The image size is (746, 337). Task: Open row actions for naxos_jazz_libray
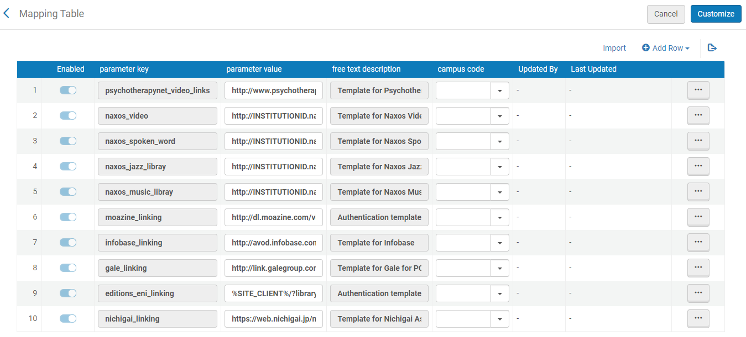click(x=698, y=167)
